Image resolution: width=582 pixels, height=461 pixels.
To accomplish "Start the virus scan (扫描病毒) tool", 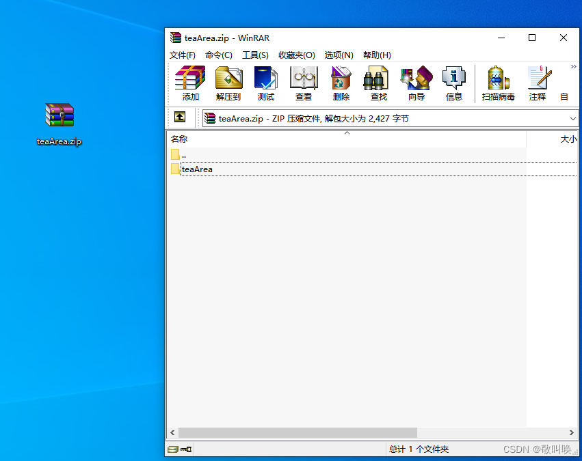I will (x=498, y=83).
